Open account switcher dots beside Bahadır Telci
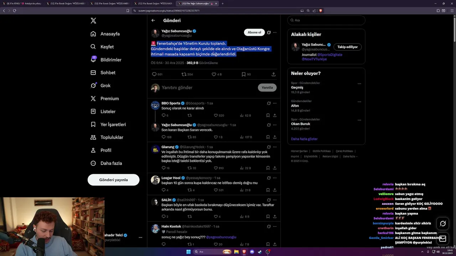 (140, 237)
